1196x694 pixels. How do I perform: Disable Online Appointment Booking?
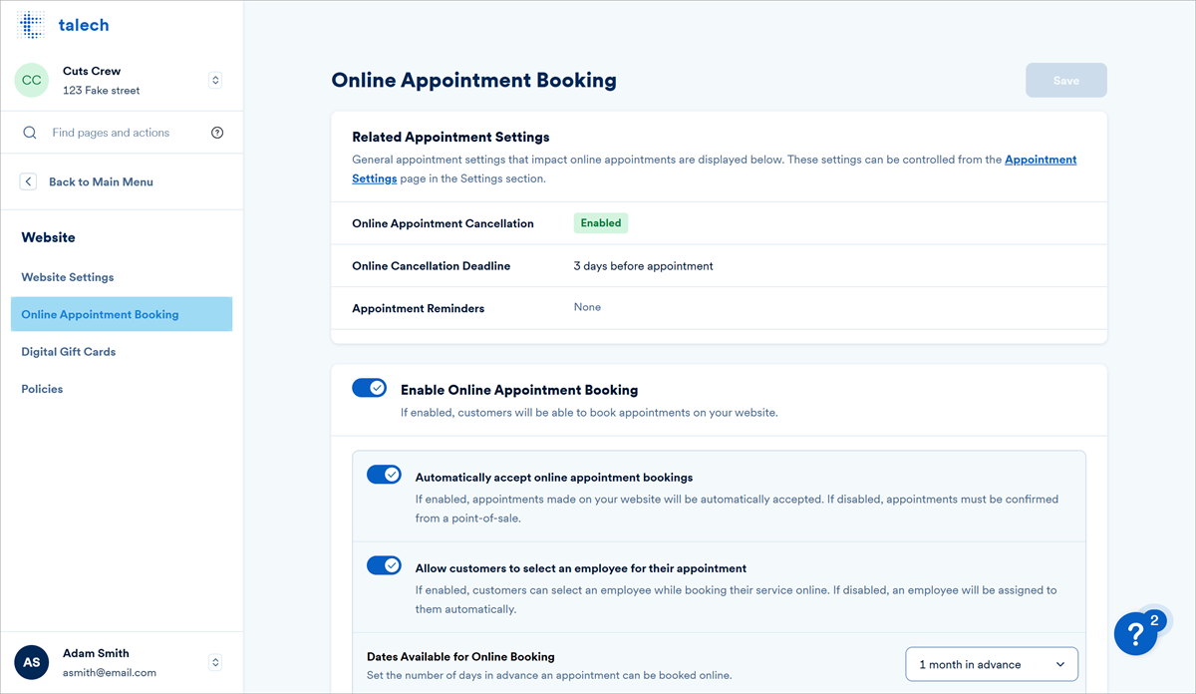tap(370, 387)
